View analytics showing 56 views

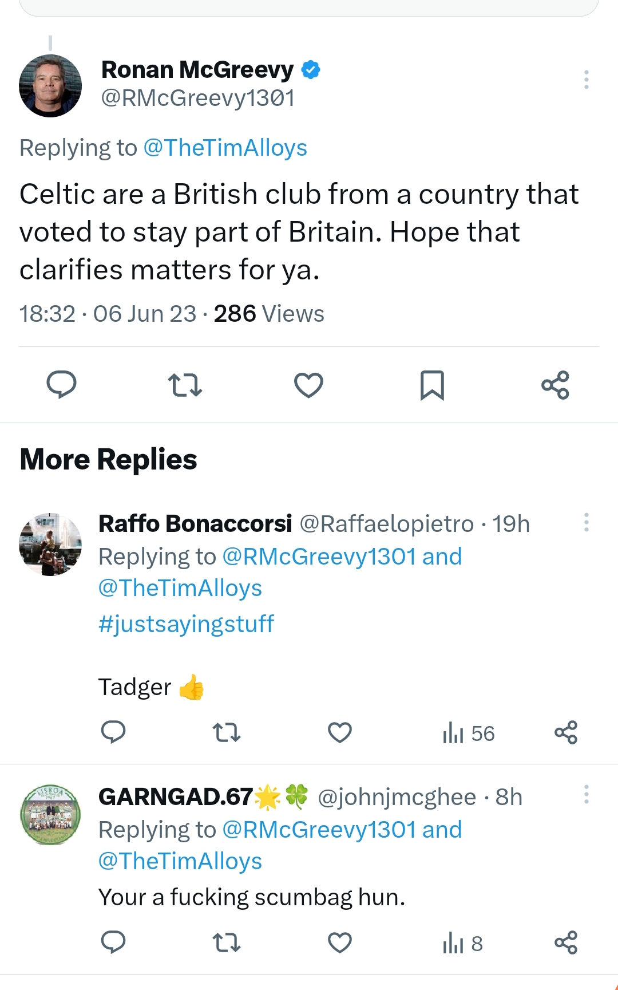pos(468,733)
